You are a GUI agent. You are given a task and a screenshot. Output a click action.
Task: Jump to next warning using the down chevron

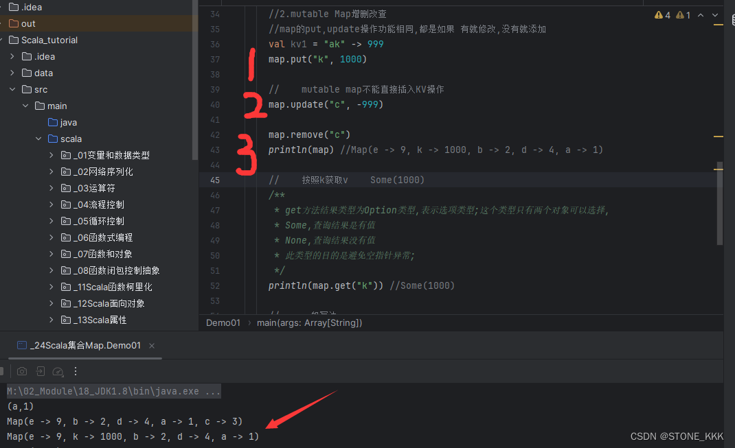click(x=715, y=14)
